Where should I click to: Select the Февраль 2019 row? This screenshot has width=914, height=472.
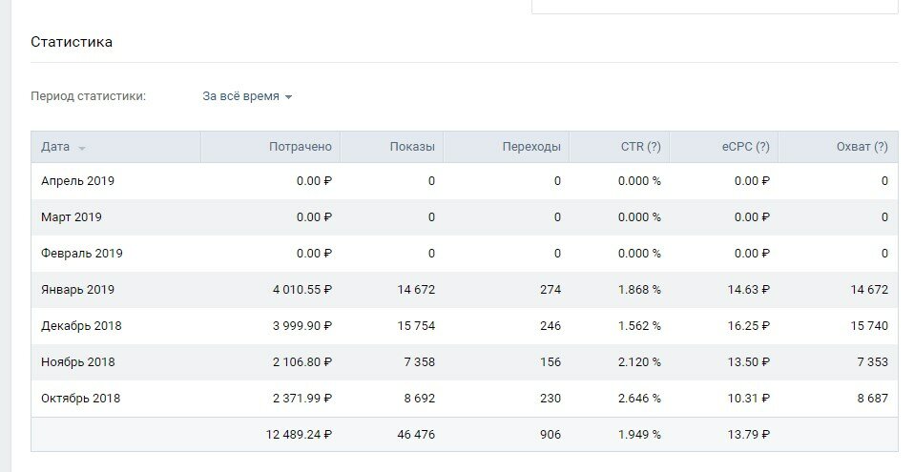[x=82, y=254]
